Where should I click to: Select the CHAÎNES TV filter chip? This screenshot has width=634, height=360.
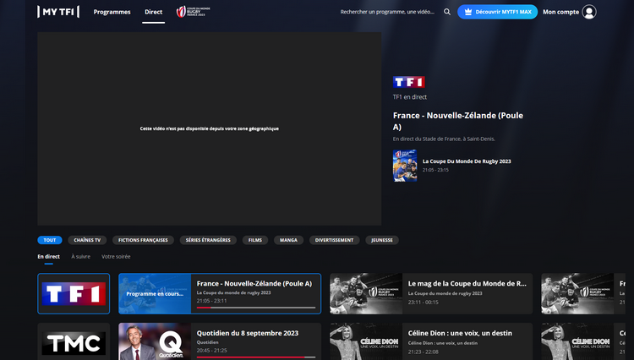coord(87,240)
